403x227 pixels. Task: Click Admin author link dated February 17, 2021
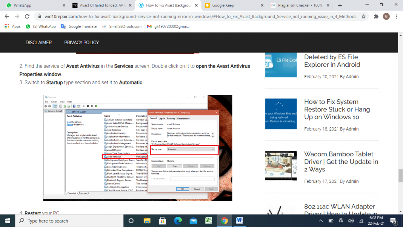pyautogui.click(x=352, y=181)
